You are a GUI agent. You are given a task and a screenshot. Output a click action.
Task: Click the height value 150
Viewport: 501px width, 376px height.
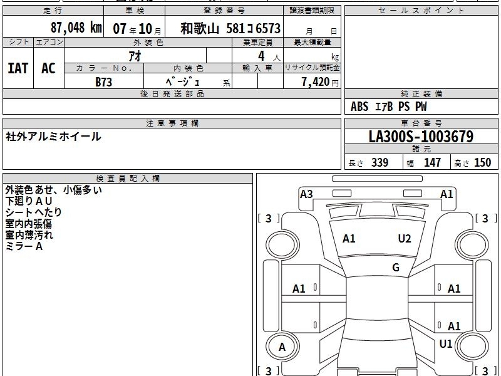tap(482, 162)
